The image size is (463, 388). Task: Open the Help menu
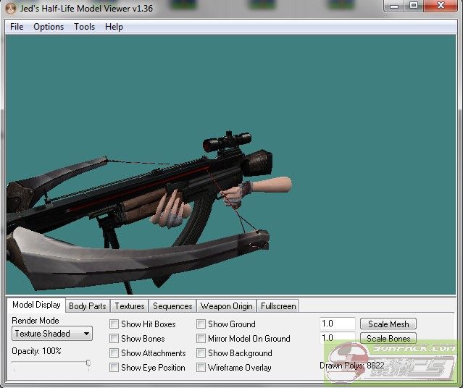(x=114, y=27)
